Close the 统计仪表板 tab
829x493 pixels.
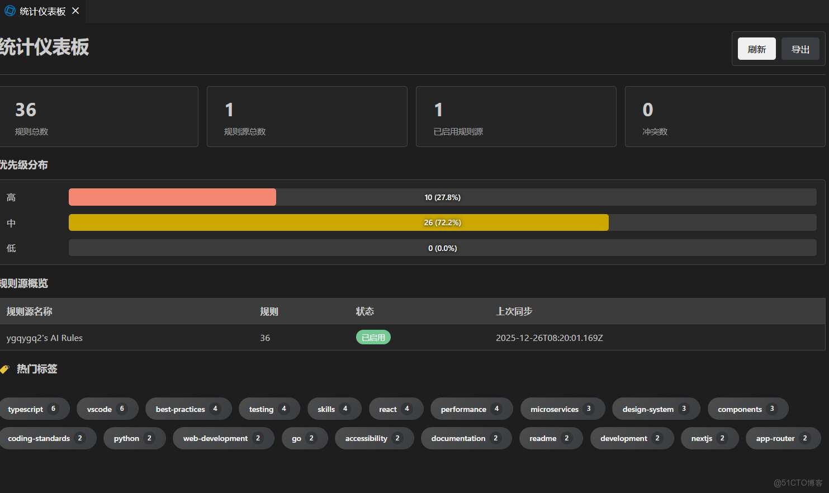pos(75,11)
